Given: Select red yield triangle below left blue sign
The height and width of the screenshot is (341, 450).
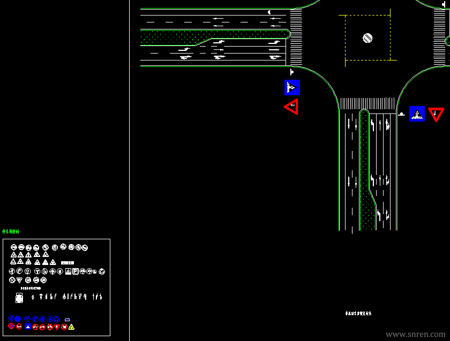Looking at the screenshot, I should point(291,107).
